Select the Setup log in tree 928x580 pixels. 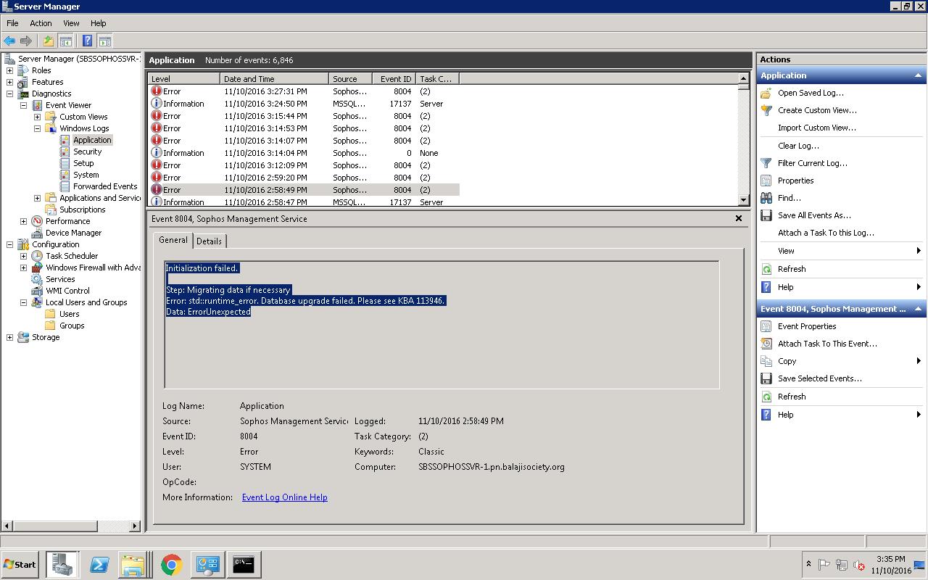(x=83, y=163)
